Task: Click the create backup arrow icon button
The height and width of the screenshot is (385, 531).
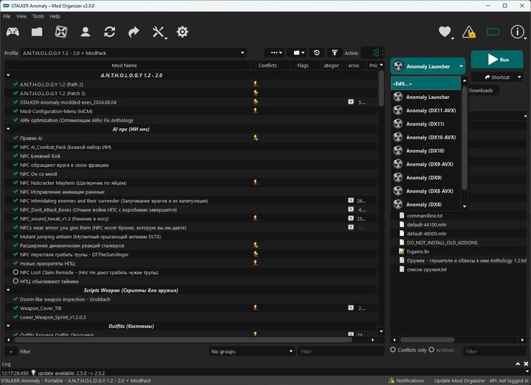Action: click(335, 53)
